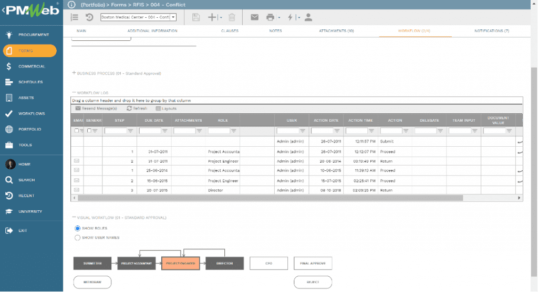Switch to the Additional Information tab

(152, 31)
